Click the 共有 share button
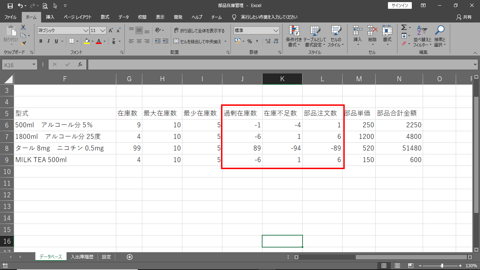Screen dimensions: 480x270 (x=464, y=17)
